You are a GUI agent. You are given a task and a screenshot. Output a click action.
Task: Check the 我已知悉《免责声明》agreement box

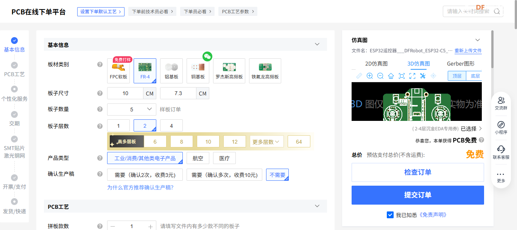point(390,215)
